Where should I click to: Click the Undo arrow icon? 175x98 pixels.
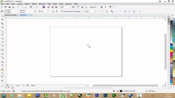pos(31,7)
